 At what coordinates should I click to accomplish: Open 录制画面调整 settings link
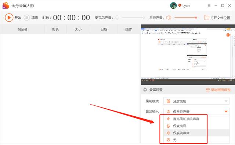pos(218,90)
